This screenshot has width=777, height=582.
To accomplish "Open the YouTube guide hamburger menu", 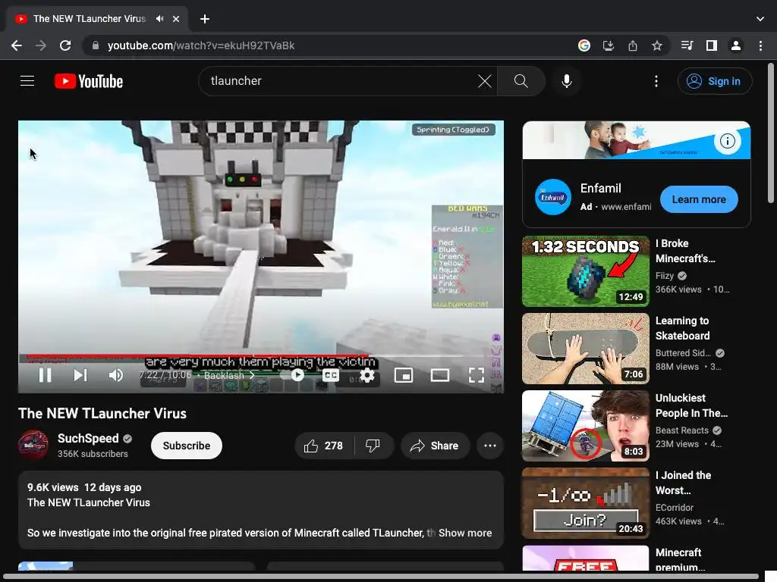I will pyautogui.click(x=27, y=80).
